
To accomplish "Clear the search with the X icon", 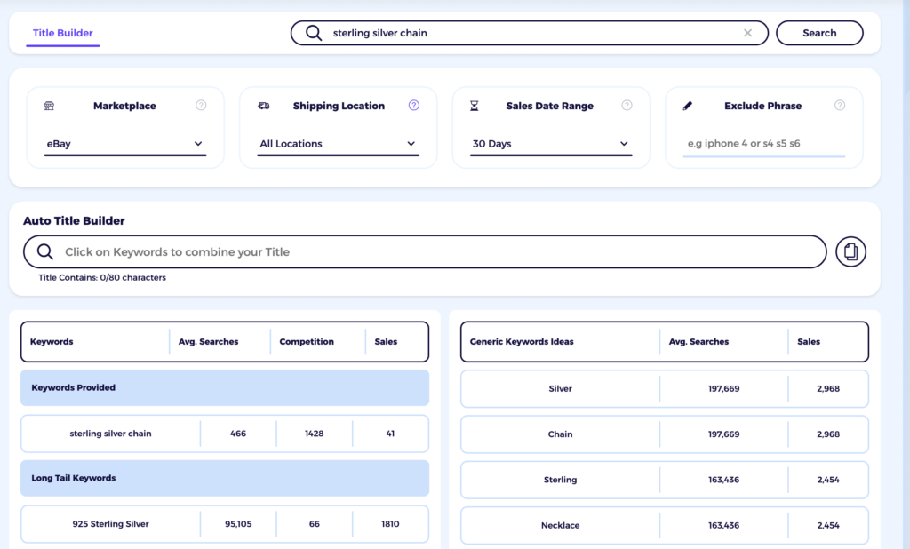I will point(747,32).
